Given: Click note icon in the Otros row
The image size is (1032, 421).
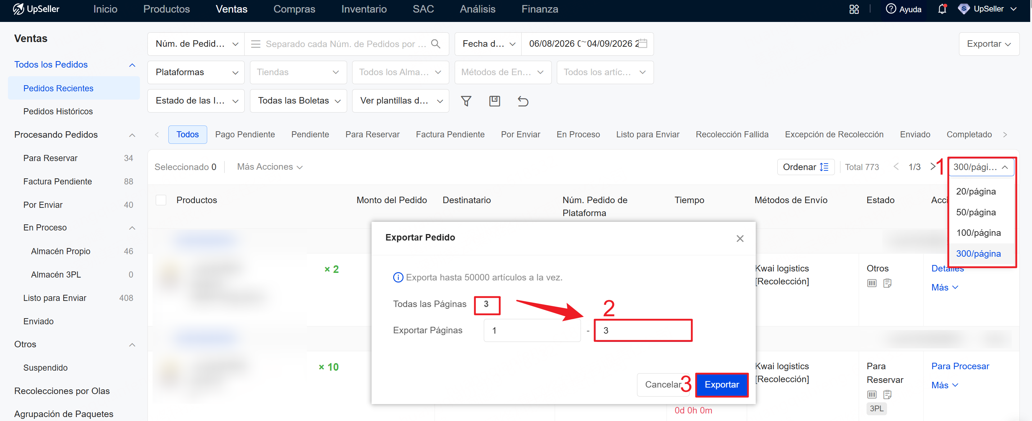Looking at the screenshot, I should 887,283.
